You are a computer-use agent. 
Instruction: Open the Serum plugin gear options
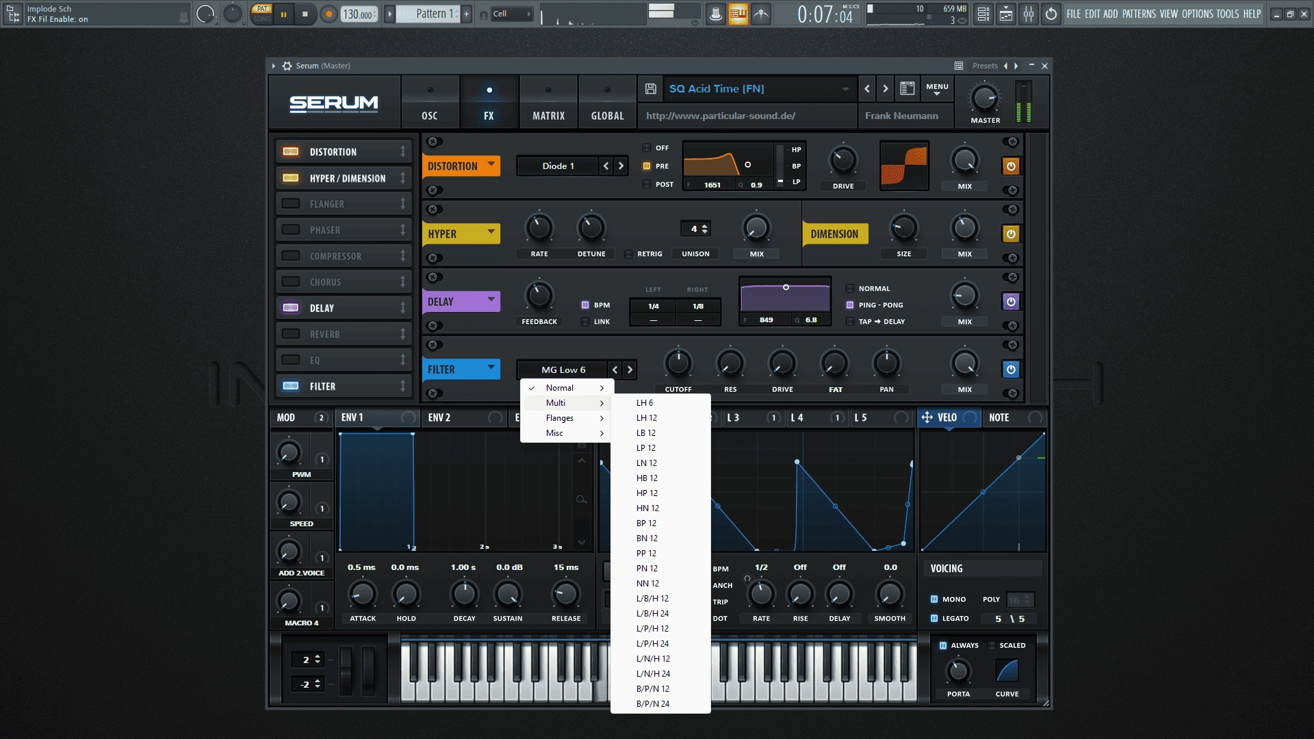(287, 66)
